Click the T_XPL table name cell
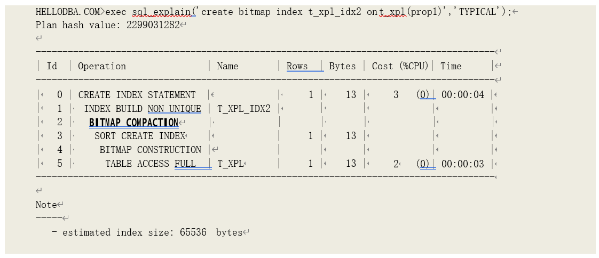 pos(230,164)
